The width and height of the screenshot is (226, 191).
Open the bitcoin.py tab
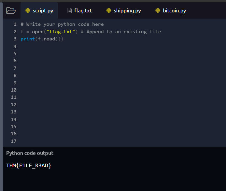tap(171, 10)
